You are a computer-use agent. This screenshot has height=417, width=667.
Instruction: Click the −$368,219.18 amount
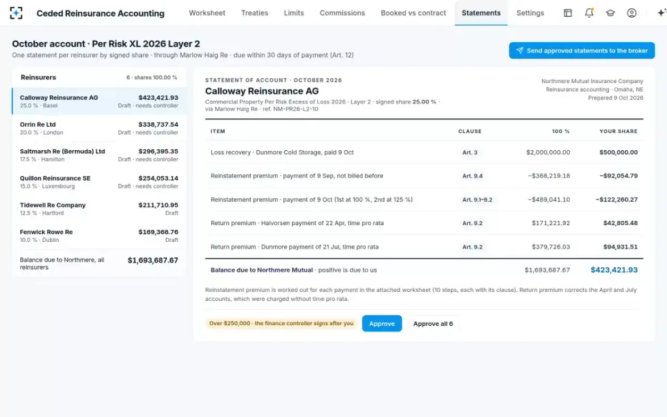[549, 176]
